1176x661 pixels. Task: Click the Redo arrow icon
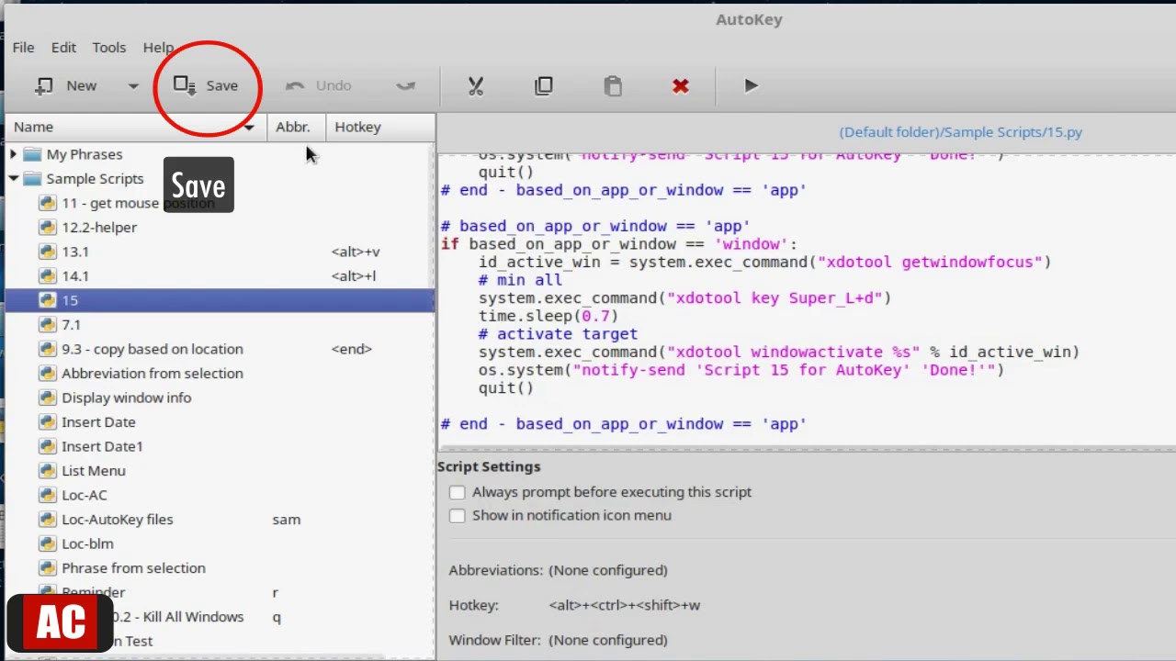(x=405, y=85)
